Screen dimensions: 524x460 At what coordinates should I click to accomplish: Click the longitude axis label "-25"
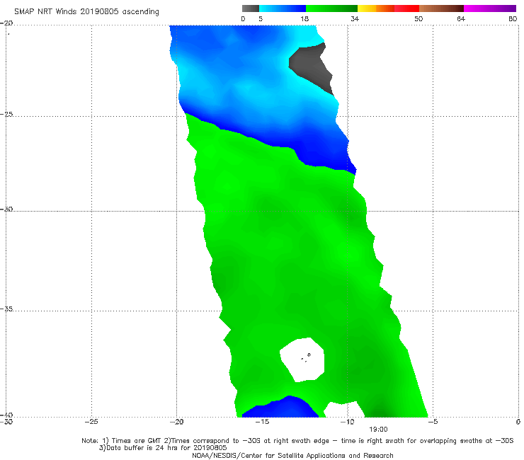click(x=91, y=422)
